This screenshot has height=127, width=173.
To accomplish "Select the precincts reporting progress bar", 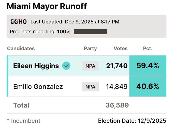I will point(90,32).
